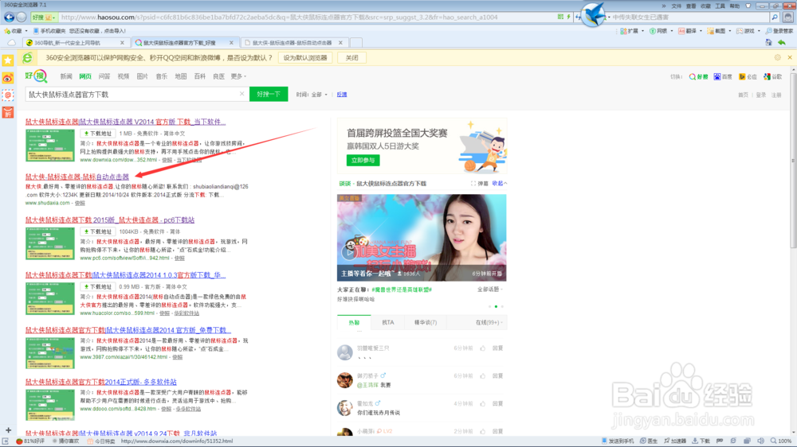Go back with the browser back arrow
The height and width of the screenshot is (447, 797).
(9, 17)
